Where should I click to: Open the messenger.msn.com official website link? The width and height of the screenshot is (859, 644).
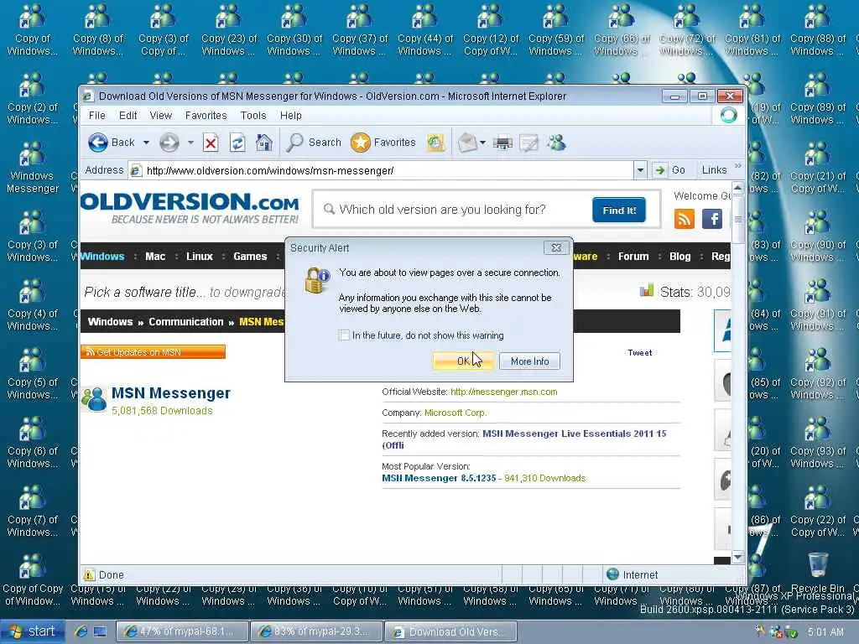pyautogui.click(x=503, y=392)
